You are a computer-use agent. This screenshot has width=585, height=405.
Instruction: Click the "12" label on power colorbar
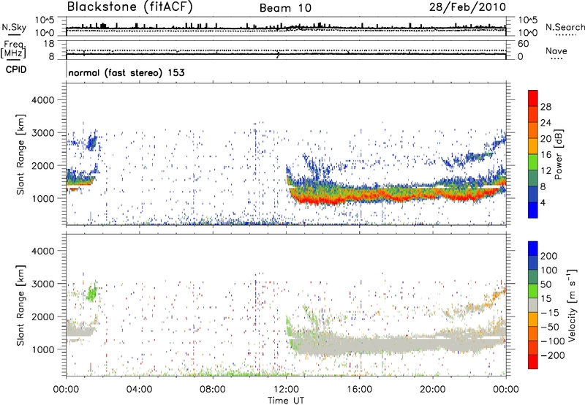click(x=546, y=171)
